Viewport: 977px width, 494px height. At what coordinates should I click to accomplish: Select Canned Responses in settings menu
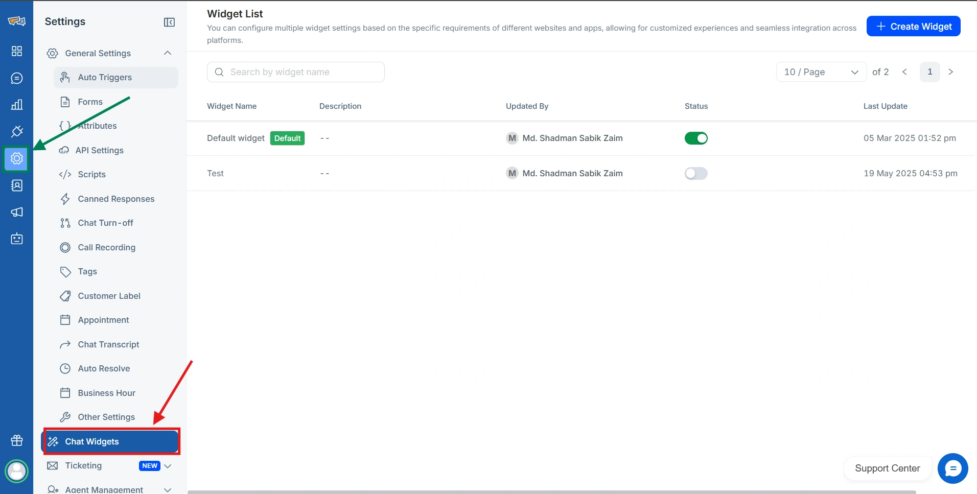pos(116,199)
